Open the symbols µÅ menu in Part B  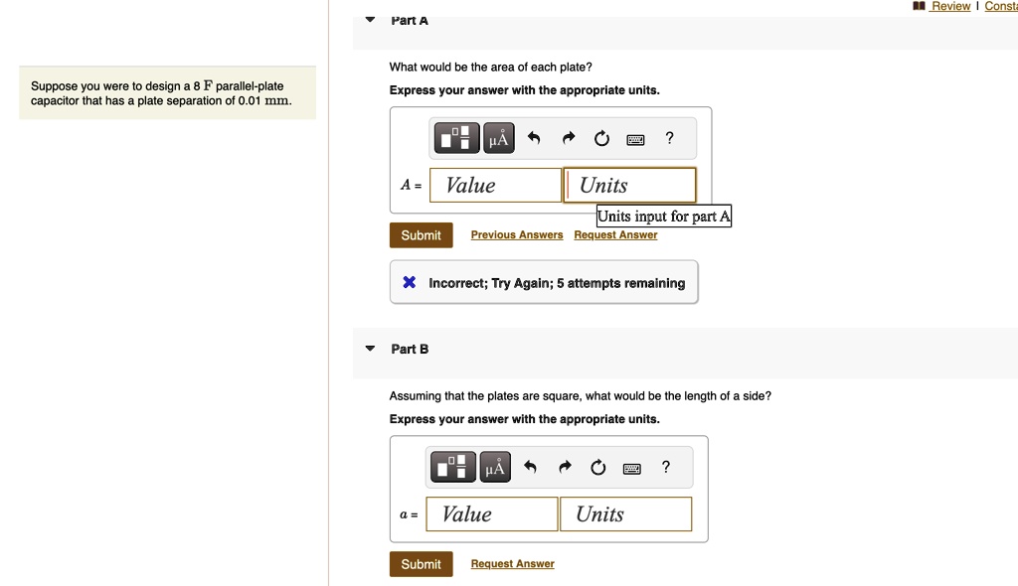[495, 467]
